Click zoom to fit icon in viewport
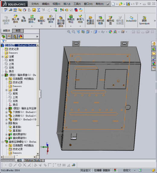The image size is (157, 173). (x=69, y=32)
